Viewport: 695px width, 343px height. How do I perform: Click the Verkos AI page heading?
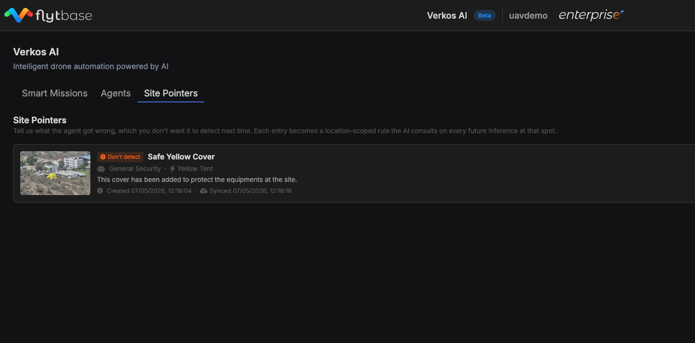tap(36, 52)
